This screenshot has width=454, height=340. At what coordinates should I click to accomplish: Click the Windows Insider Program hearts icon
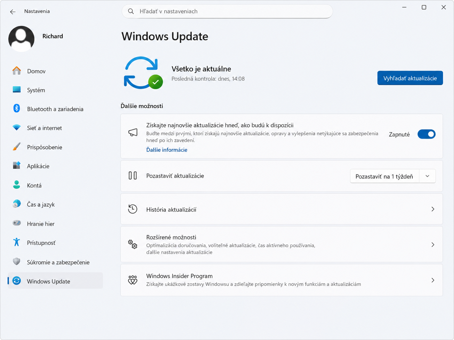pyautogui.click(x=133, y=280)
